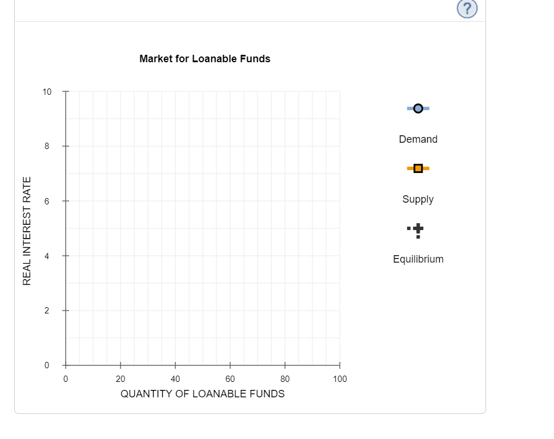Click the 100 tick label on the quantity axis

click(340, 379)
